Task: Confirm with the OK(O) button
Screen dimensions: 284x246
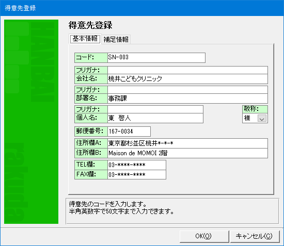Action: [x=204, y=236]
